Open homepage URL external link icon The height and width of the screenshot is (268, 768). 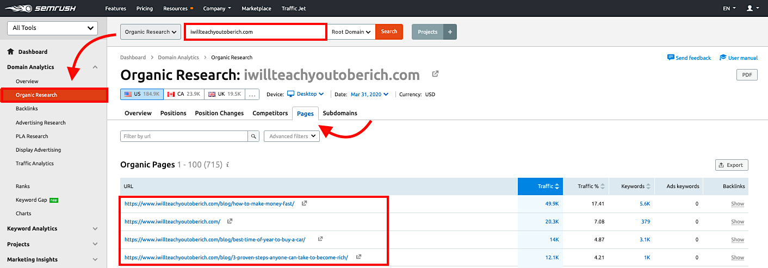[230, 221]
